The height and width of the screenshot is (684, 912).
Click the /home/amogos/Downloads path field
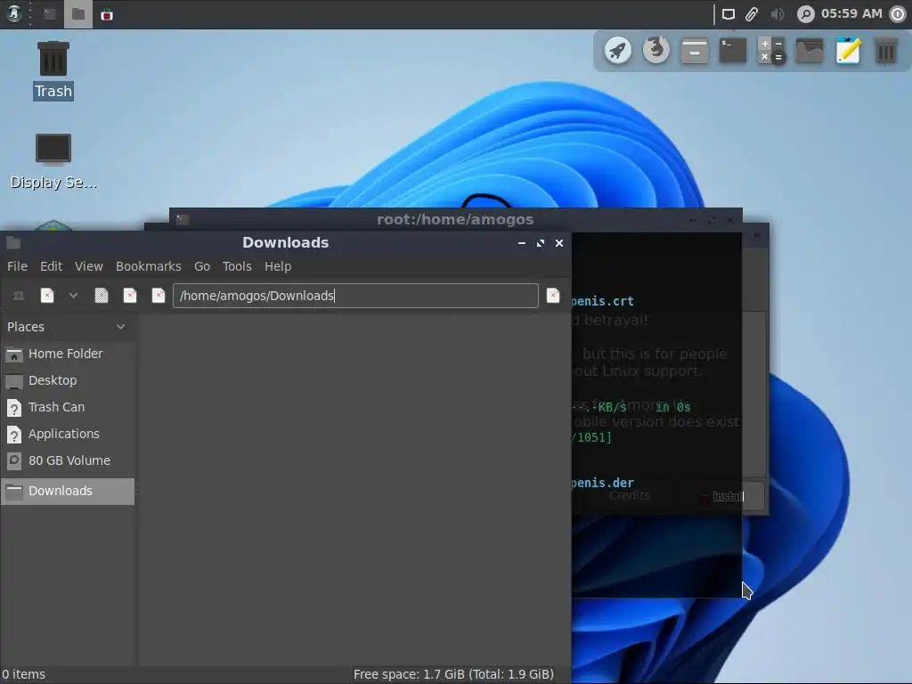pyautogui.click(x=355, y=296)
